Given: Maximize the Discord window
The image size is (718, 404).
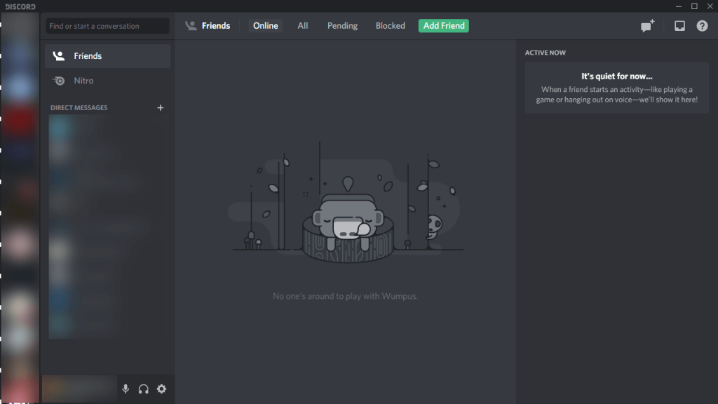Looking at the screenshot, I should click(694, 6).
